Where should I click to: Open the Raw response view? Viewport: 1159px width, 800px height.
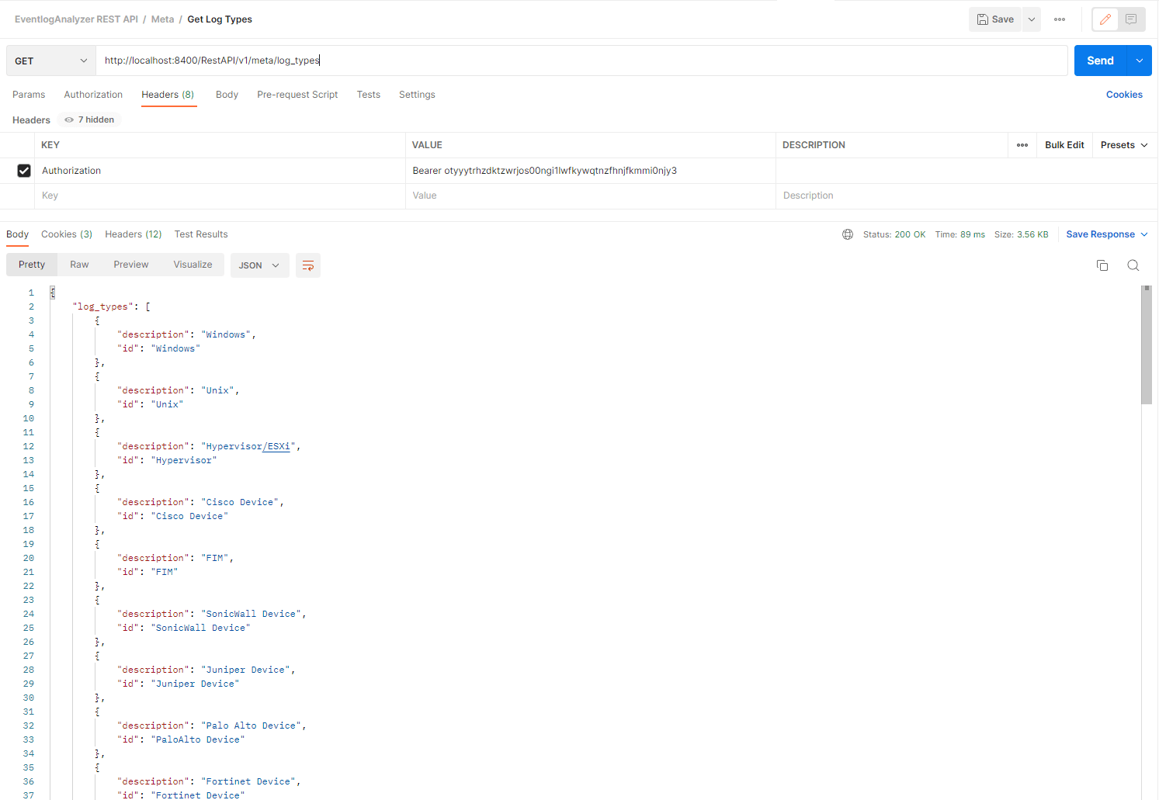(x=78, y=265)
